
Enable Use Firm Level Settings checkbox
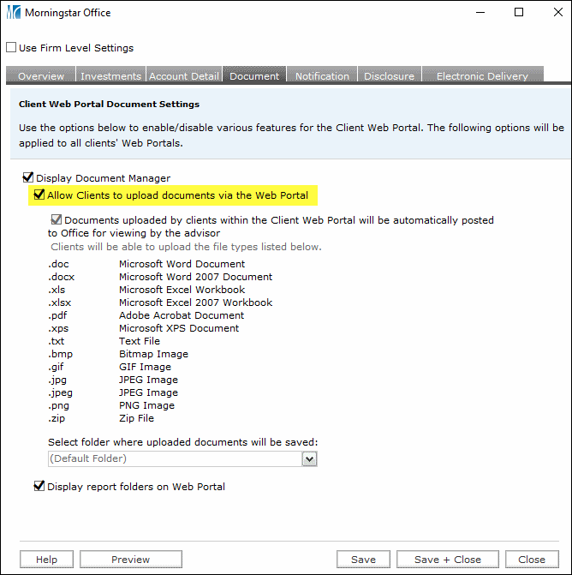pos(12,48)
